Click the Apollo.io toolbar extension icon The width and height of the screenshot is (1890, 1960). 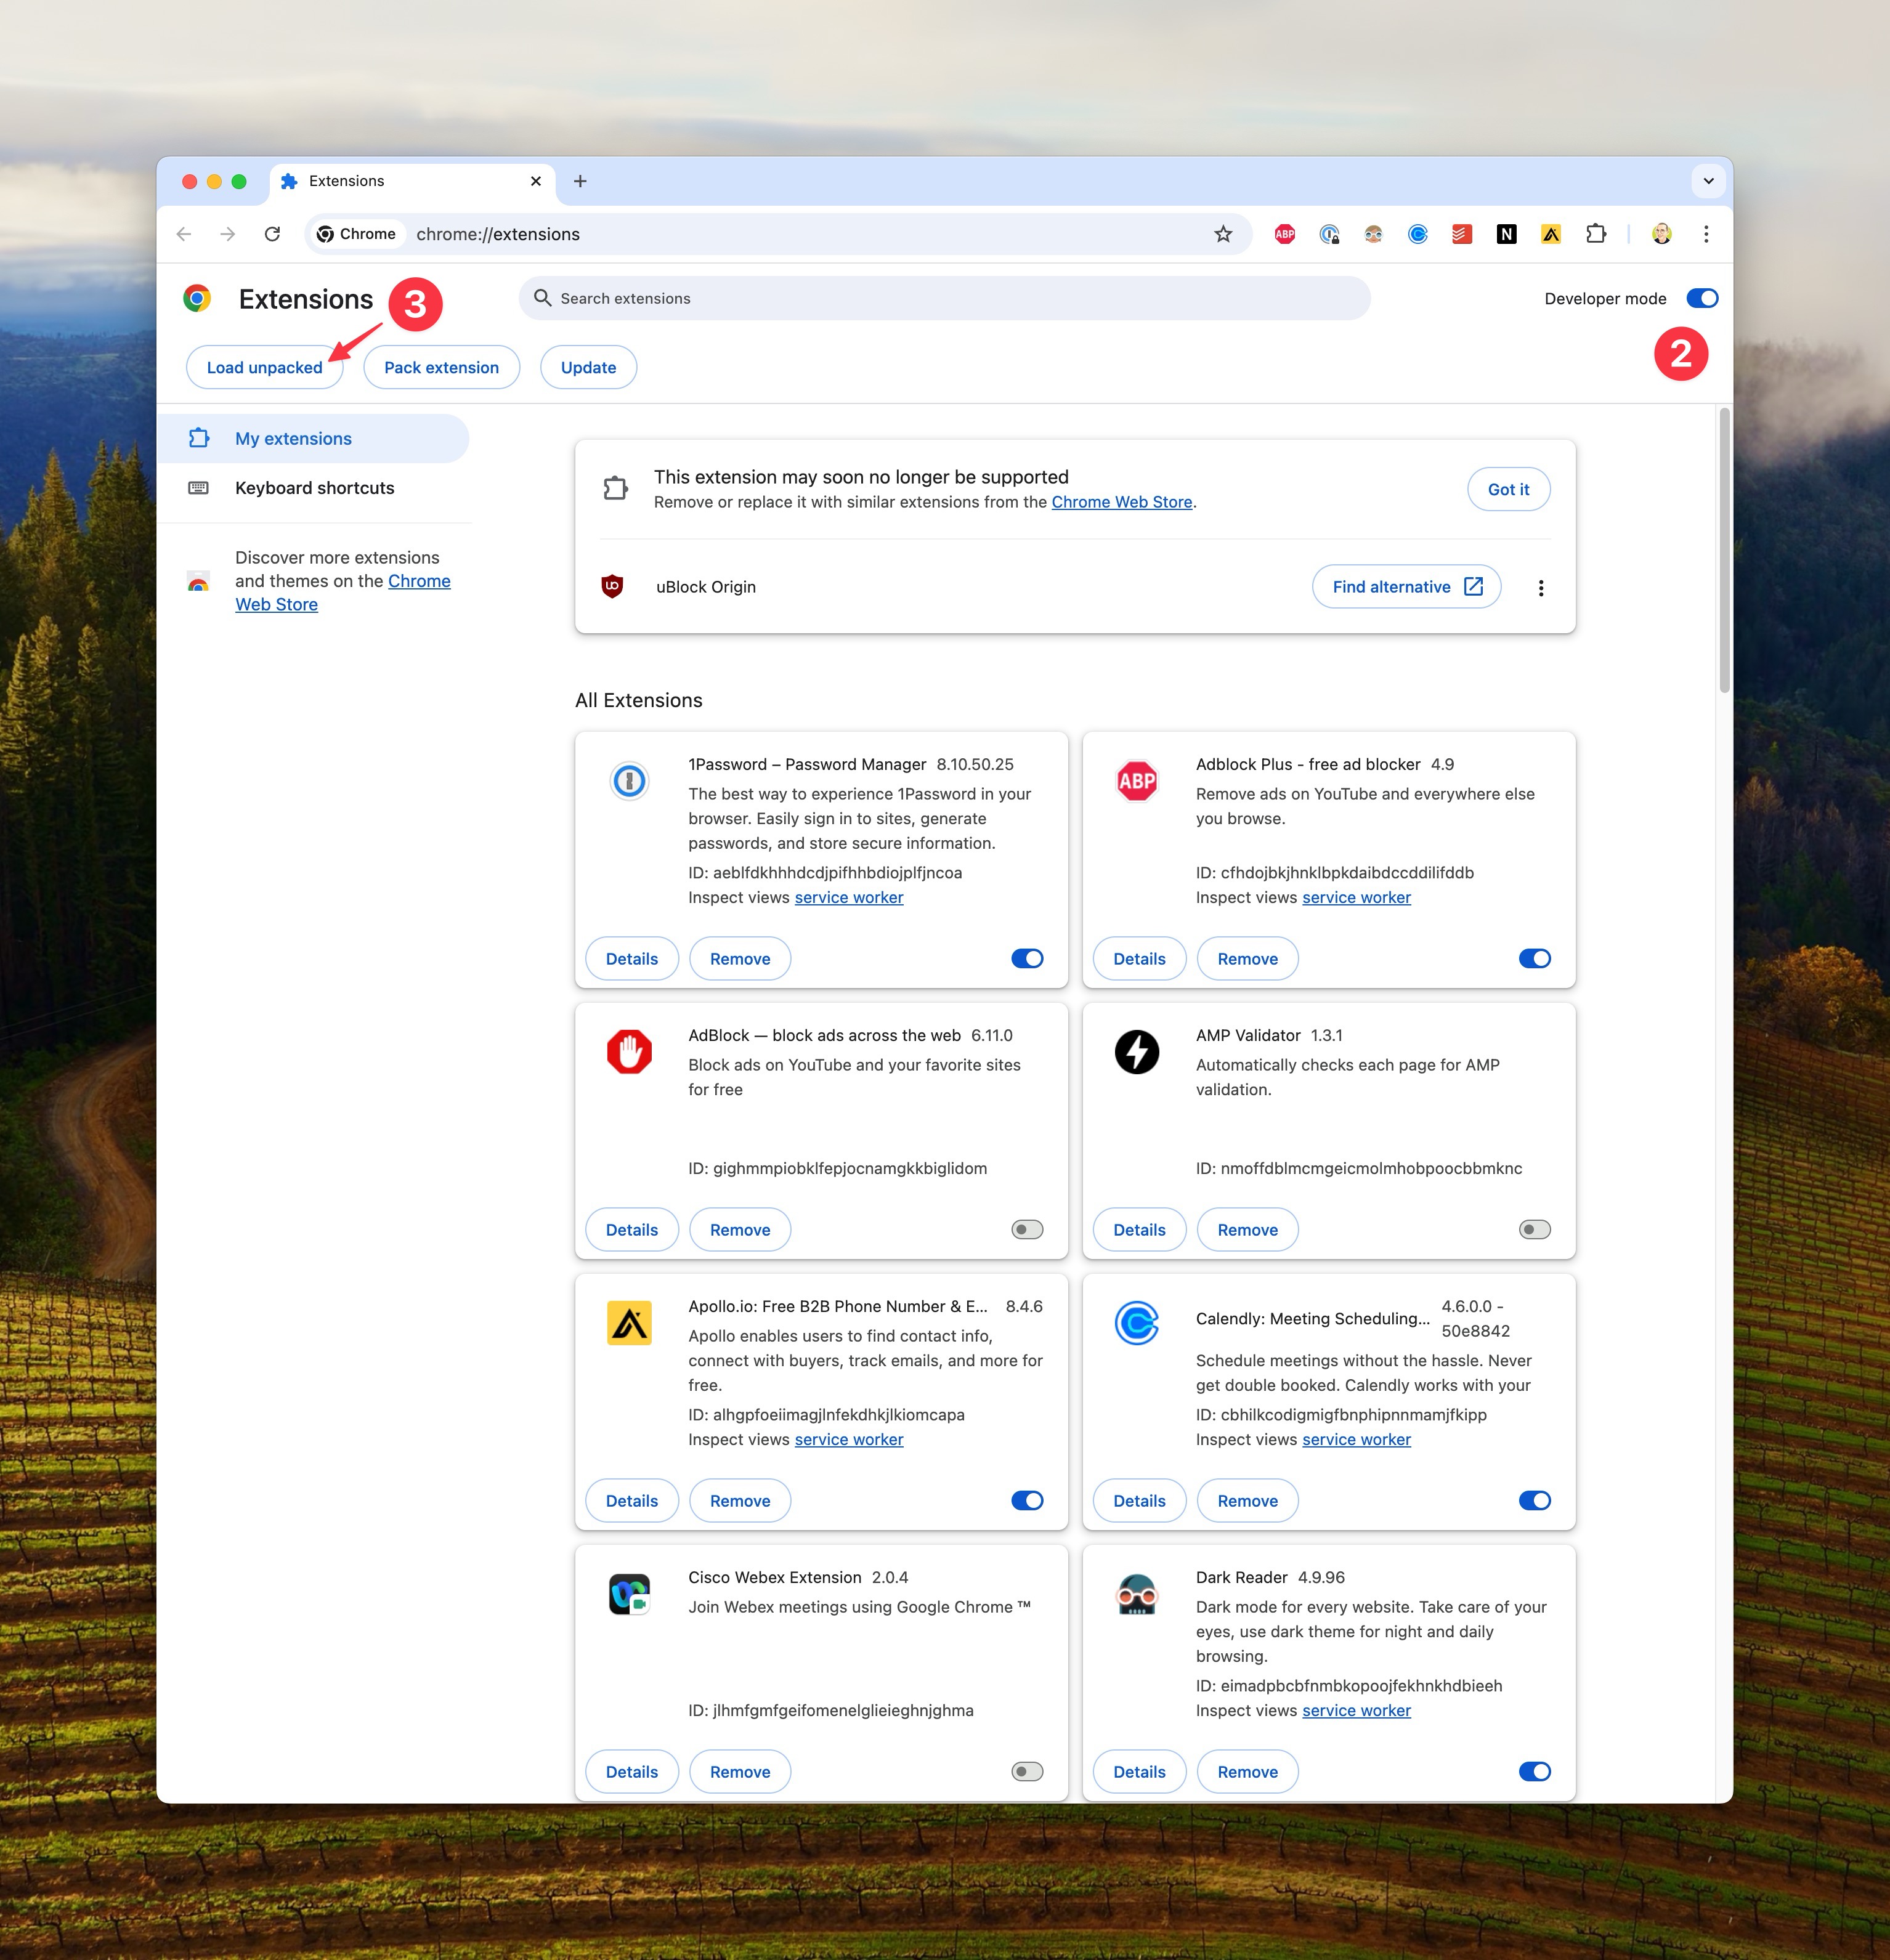[x=1551, y=234]
